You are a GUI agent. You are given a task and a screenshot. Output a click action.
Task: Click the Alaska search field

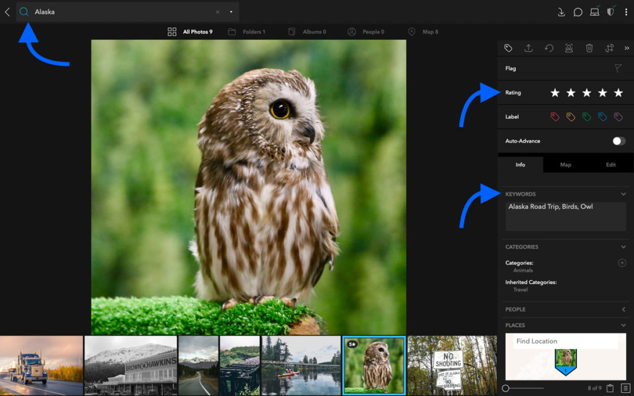pyautogui.click(x=128, y=12)
